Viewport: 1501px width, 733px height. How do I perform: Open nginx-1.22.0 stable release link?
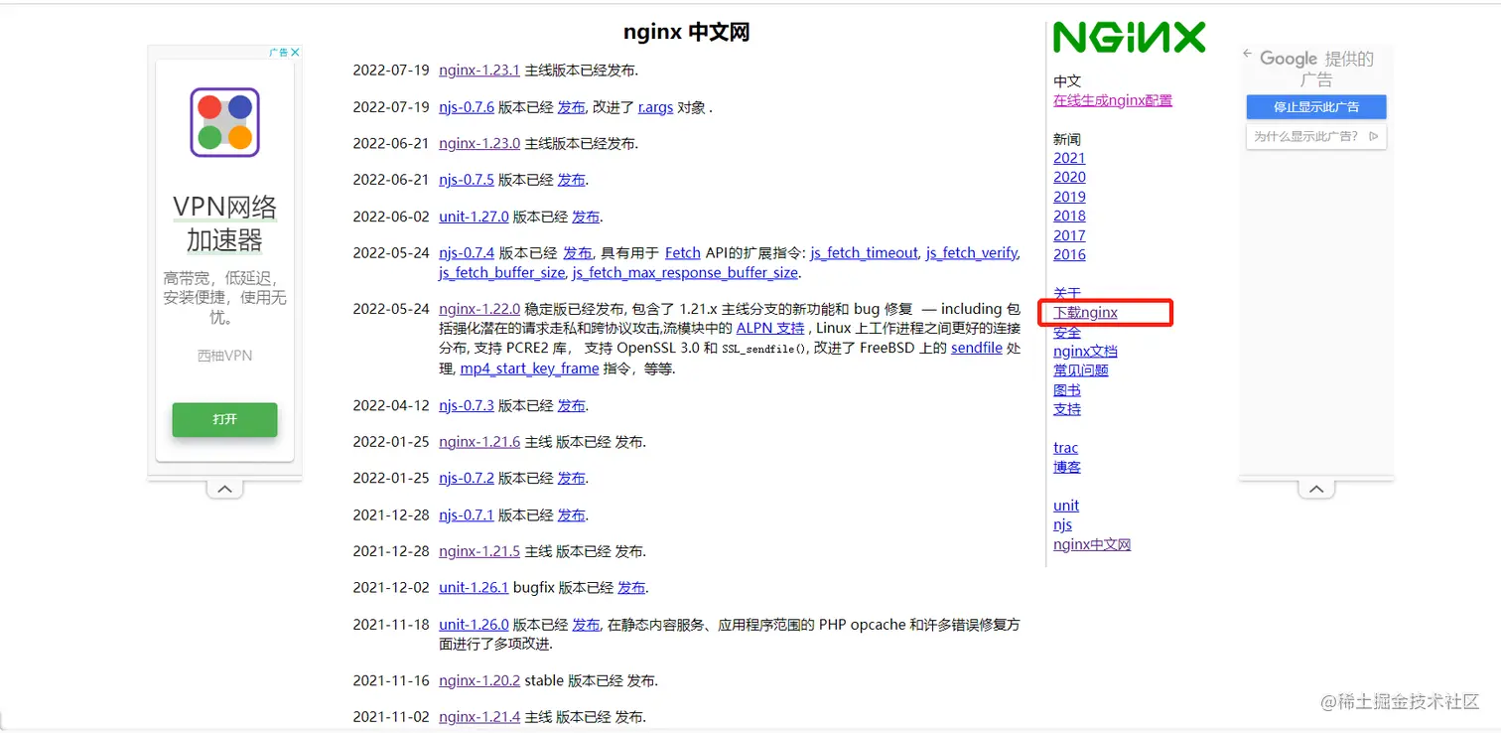[x=479, y=309]
